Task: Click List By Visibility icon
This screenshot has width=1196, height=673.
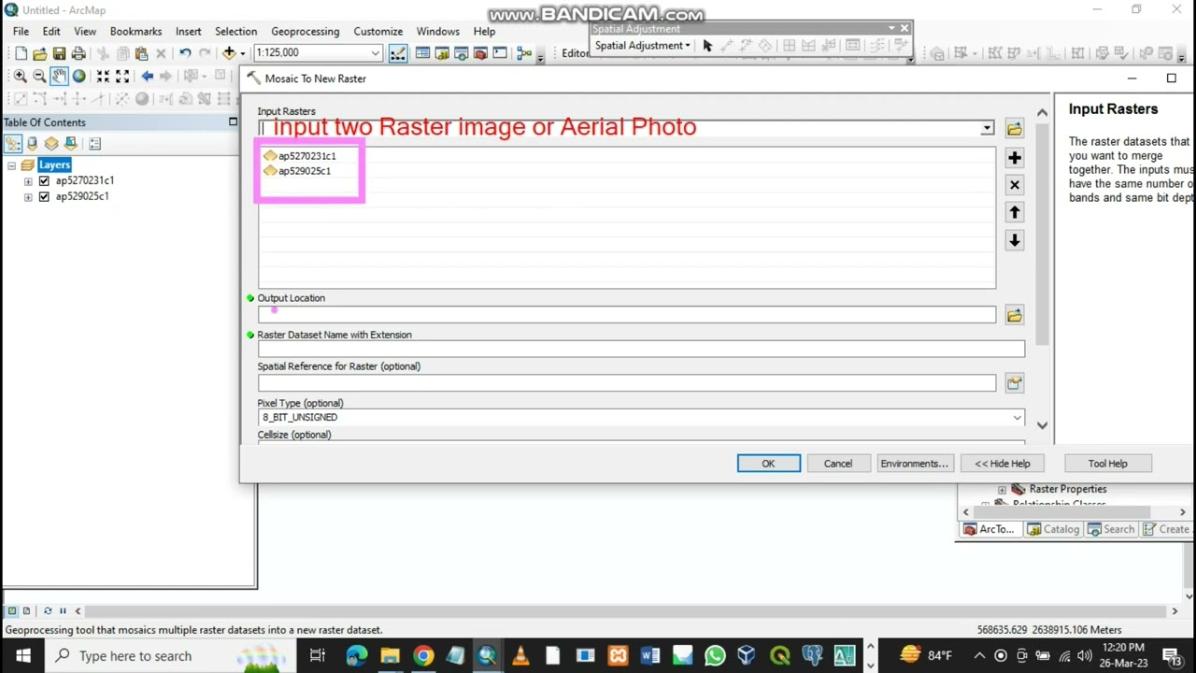Action: pyautogui.click(x=51, y=144)
